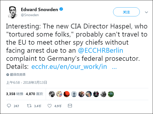Expand the tweet options chevron
The image size is (153, 114).
coord(146,12)
